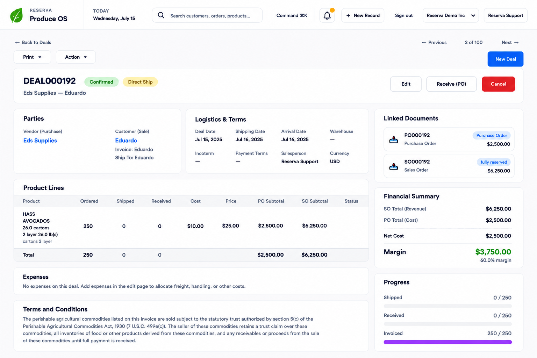Click the 60.0% margin text

click(x=495, y=260)
